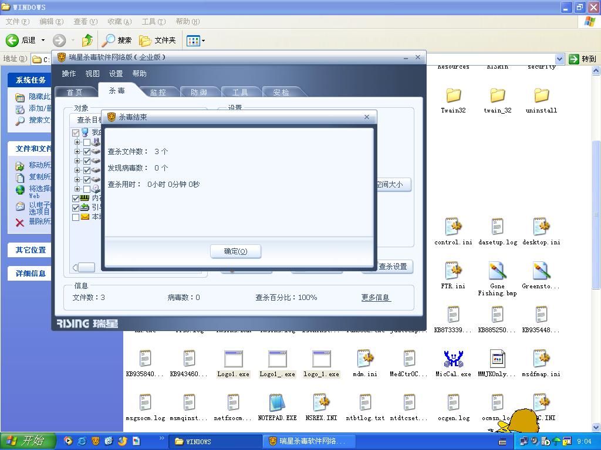The height and width of the screenshot is (450, 601).
Task: Expand the floppy drive node in target tree
Action: [77, 142]
